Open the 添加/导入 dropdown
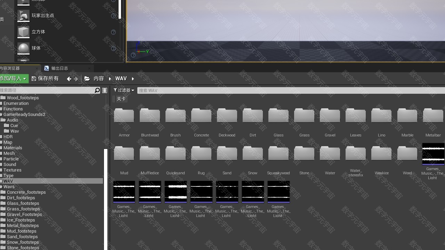Image resolution: width=445 pixels, height=250 pixels. (13, 79)
